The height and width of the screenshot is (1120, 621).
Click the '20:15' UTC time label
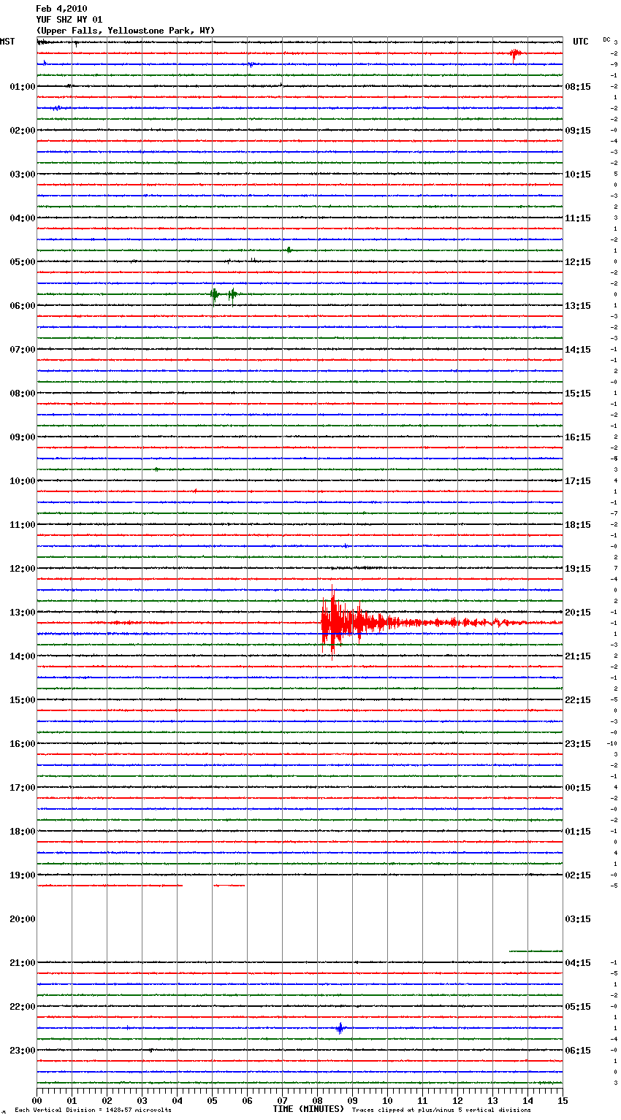click(578, 613)
